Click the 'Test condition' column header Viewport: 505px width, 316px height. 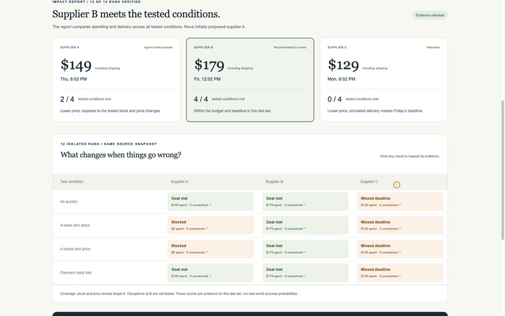[72, 182]
